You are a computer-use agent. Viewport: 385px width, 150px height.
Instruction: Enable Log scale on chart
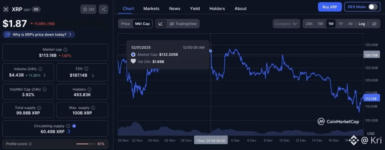[362, 24]
